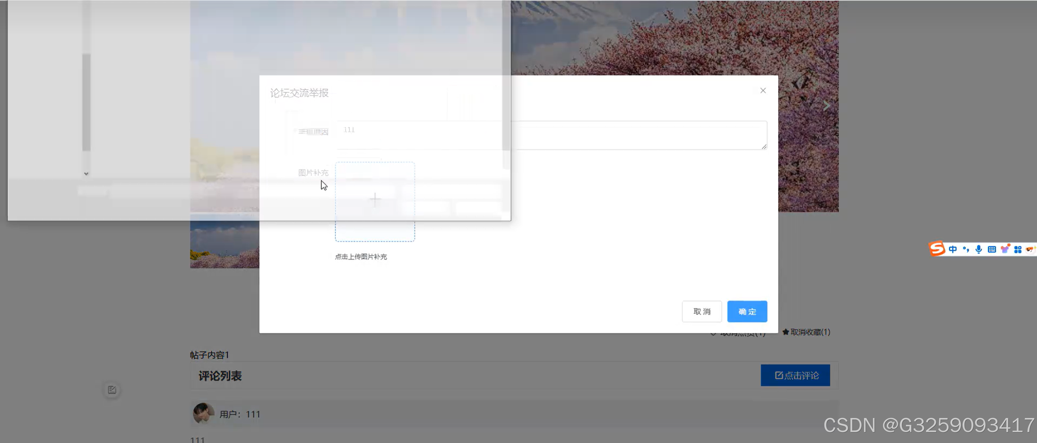Image resolution: width=1037 pixels, height=443 pixels.
Task: Open the Sogou toolbox grid icon
Action: coord(1018,249)
